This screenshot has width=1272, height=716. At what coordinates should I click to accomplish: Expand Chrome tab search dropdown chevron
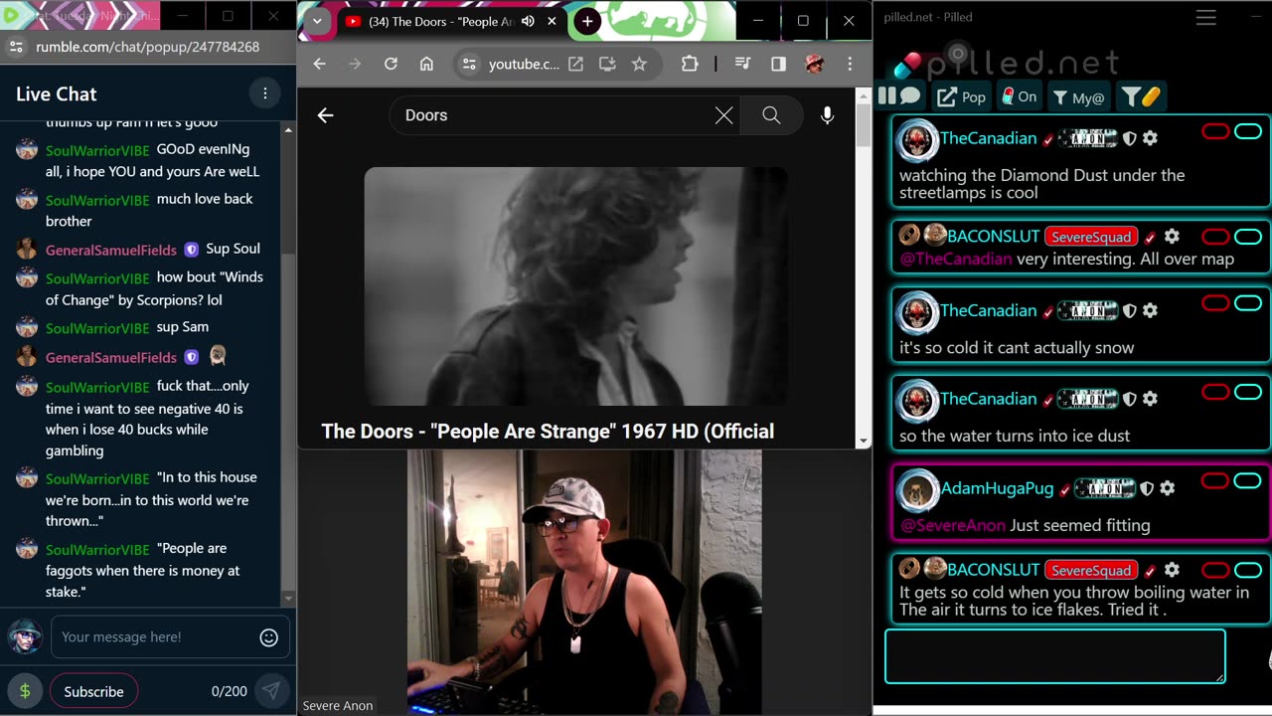pos(317,21)
